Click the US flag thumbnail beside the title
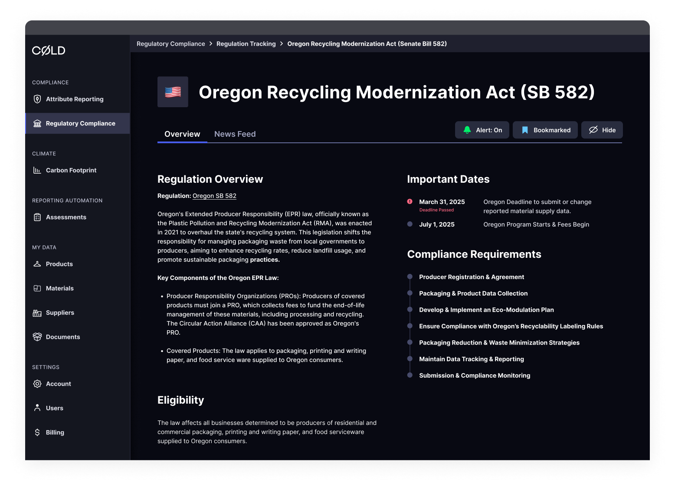The width and height of the screenshot is (675, 490). [173, 92]
